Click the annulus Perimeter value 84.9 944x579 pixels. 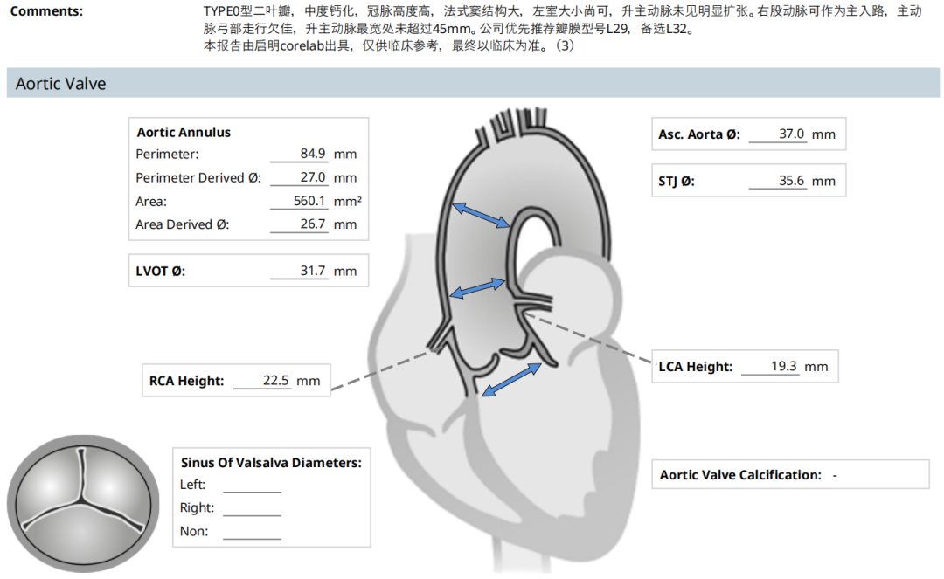tap(313, 154)
